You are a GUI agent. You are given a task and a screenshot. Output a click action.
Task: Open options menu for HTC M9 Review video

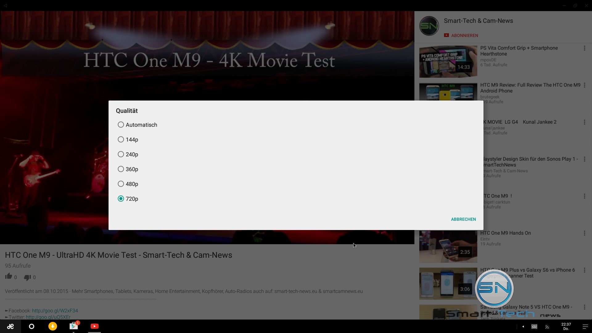pyautogui.click(x=584, y=85)
